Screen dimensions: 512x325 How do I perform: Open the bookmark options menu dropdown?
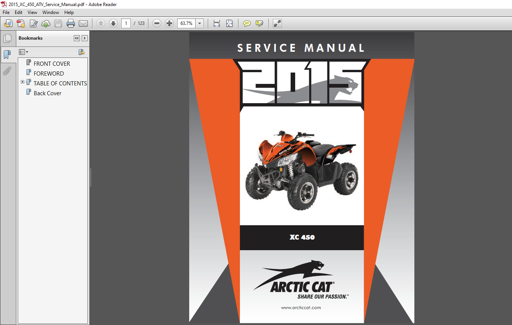point(23,52)
